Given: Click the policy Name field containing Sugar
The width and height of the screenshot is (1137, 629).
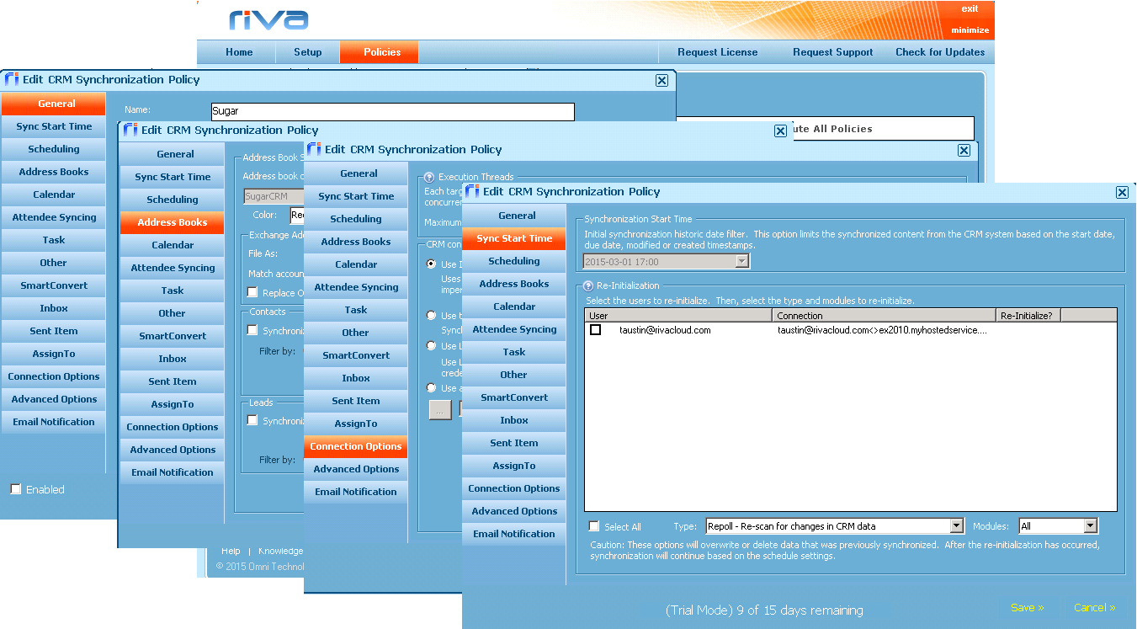Looking at the screenshot, I should tap(392, 111).
